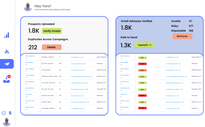Click denar@corporategift email in verified table

173,89
